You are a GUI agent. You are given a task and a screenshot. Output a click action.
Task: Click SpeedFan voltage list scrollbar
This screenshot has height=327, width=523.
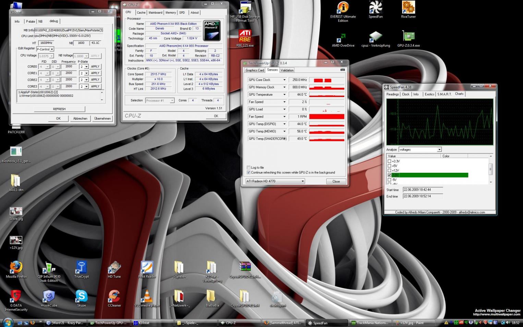[491, 169]
